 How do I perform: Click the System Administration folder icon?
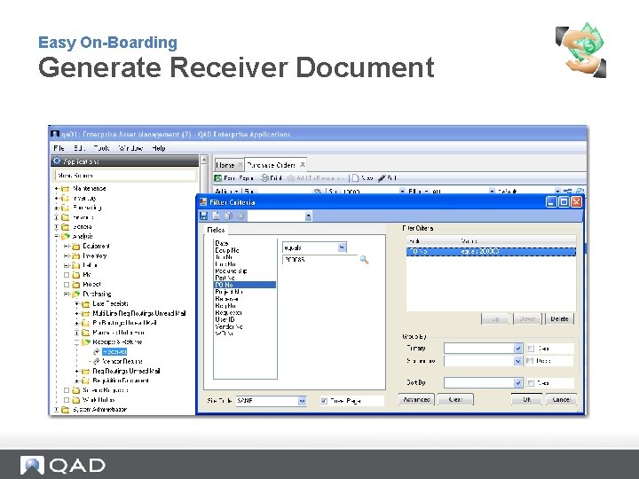pos(65,409)
